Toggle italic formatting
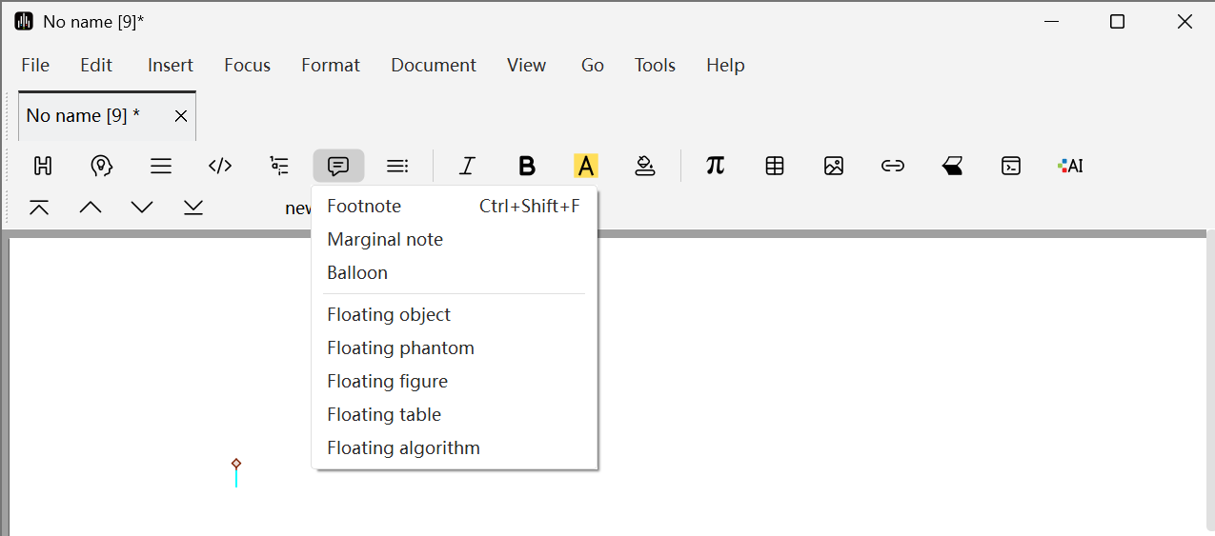 point(467,166)
